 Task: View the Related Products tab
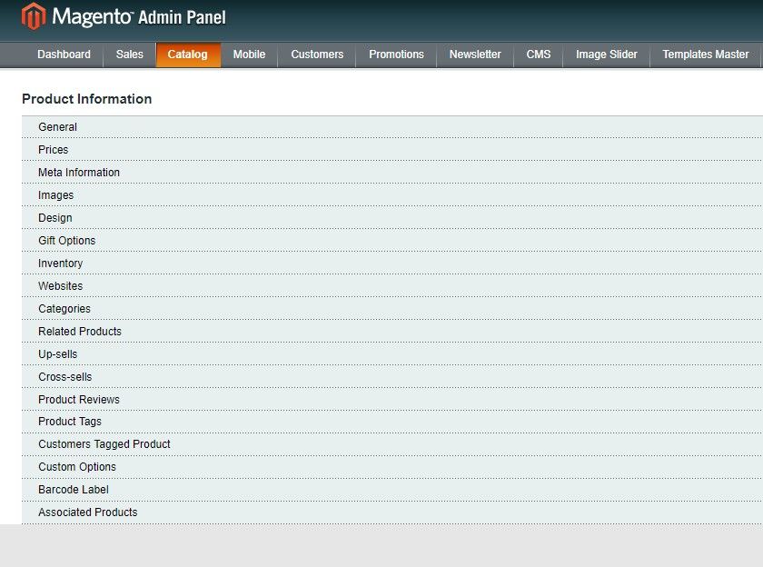(x=79, y=332)
